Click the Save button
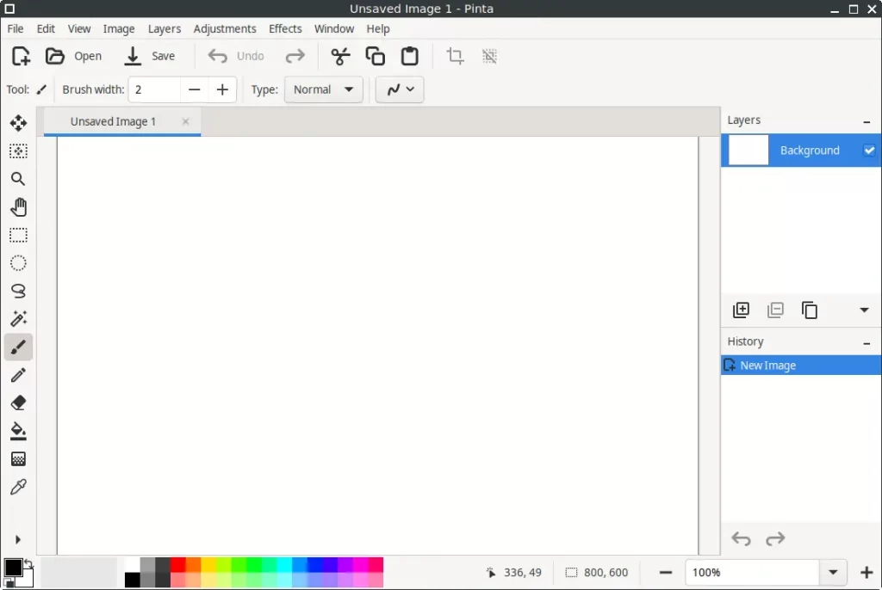Screen dimensions: 882x590 coord(150,56)
